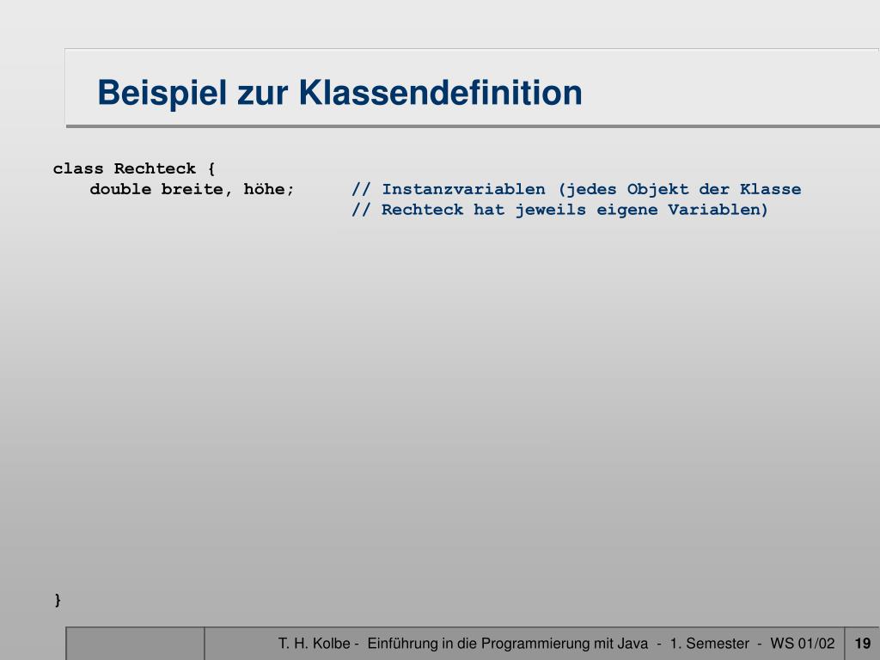
Task: Click the slide number 19 in the footer
Action: point(862,643)
